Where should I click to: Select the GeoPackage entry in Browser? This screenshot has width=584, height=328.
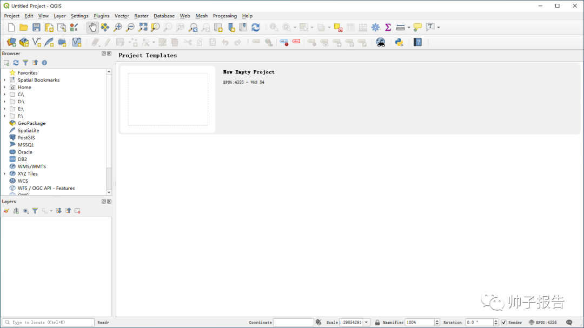32,123
